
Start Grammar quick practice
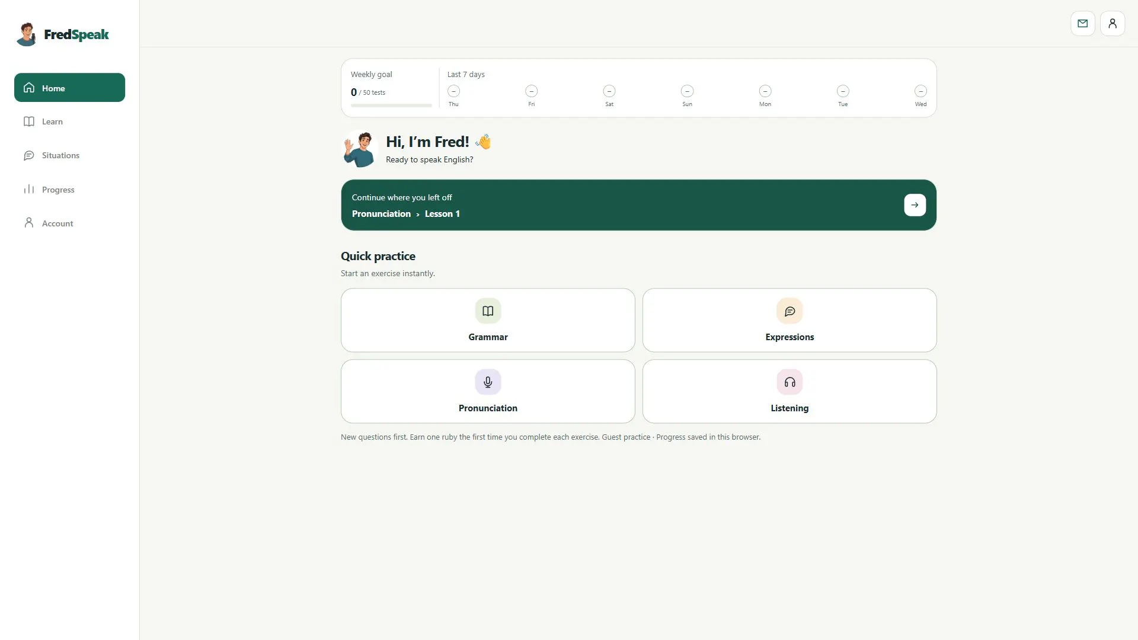[488, 320]
